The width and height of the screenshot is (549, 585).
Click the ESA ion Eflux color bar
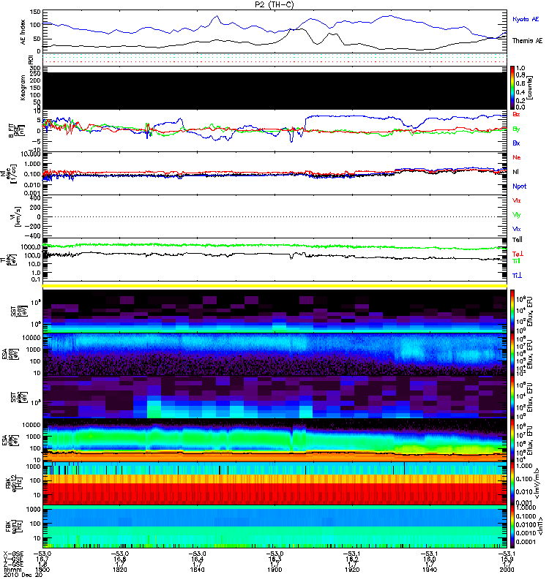(x=512, y=355)
